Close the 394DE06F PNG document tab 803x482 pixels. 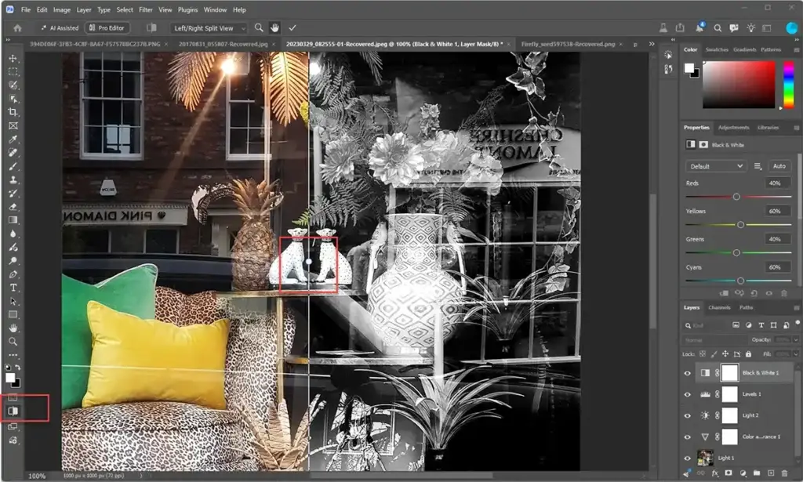pos(166,45)
